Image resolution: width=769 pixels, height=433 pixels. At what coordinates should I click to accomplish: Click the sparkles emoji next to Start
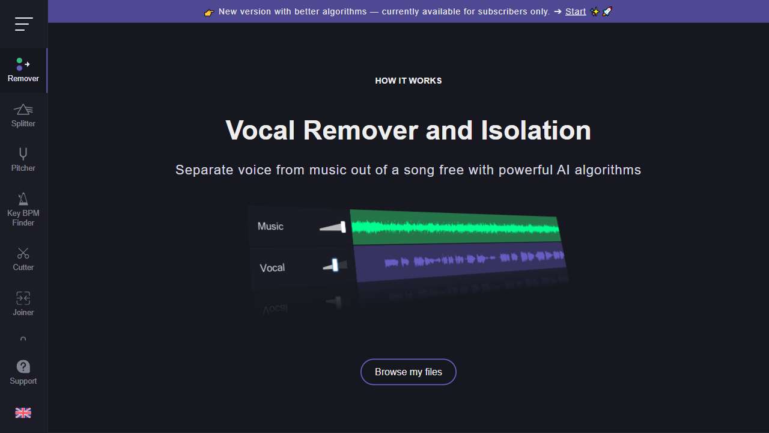point(595,11)
